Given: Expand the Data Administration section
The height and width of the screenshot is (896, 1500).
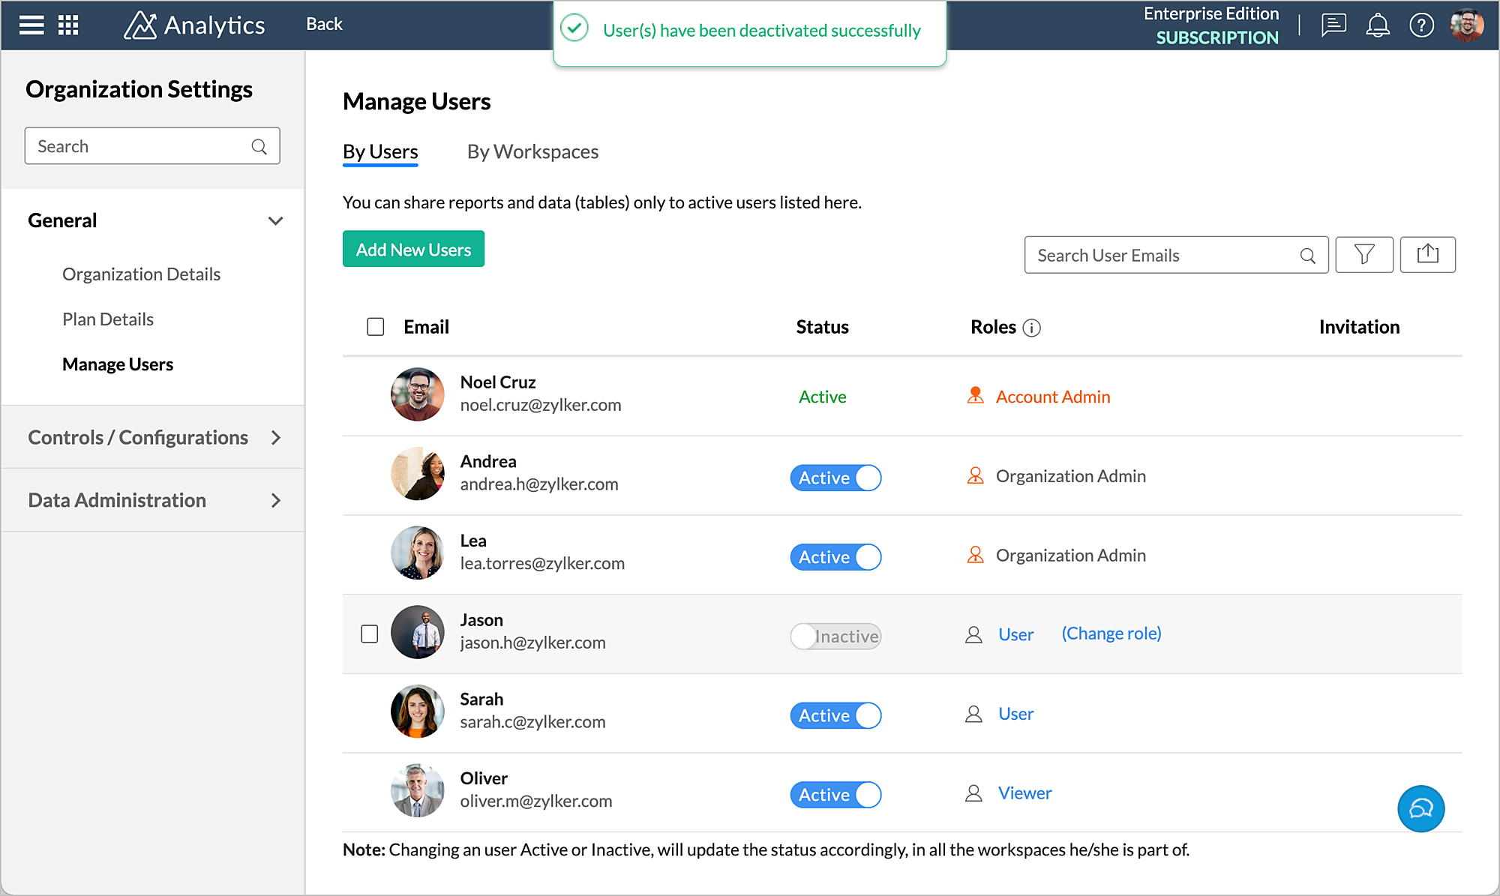Looking at the screenshot, I should coord(275,500).
